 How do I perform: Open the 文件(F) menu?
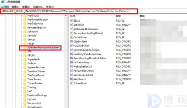click(x=5, y=7)
